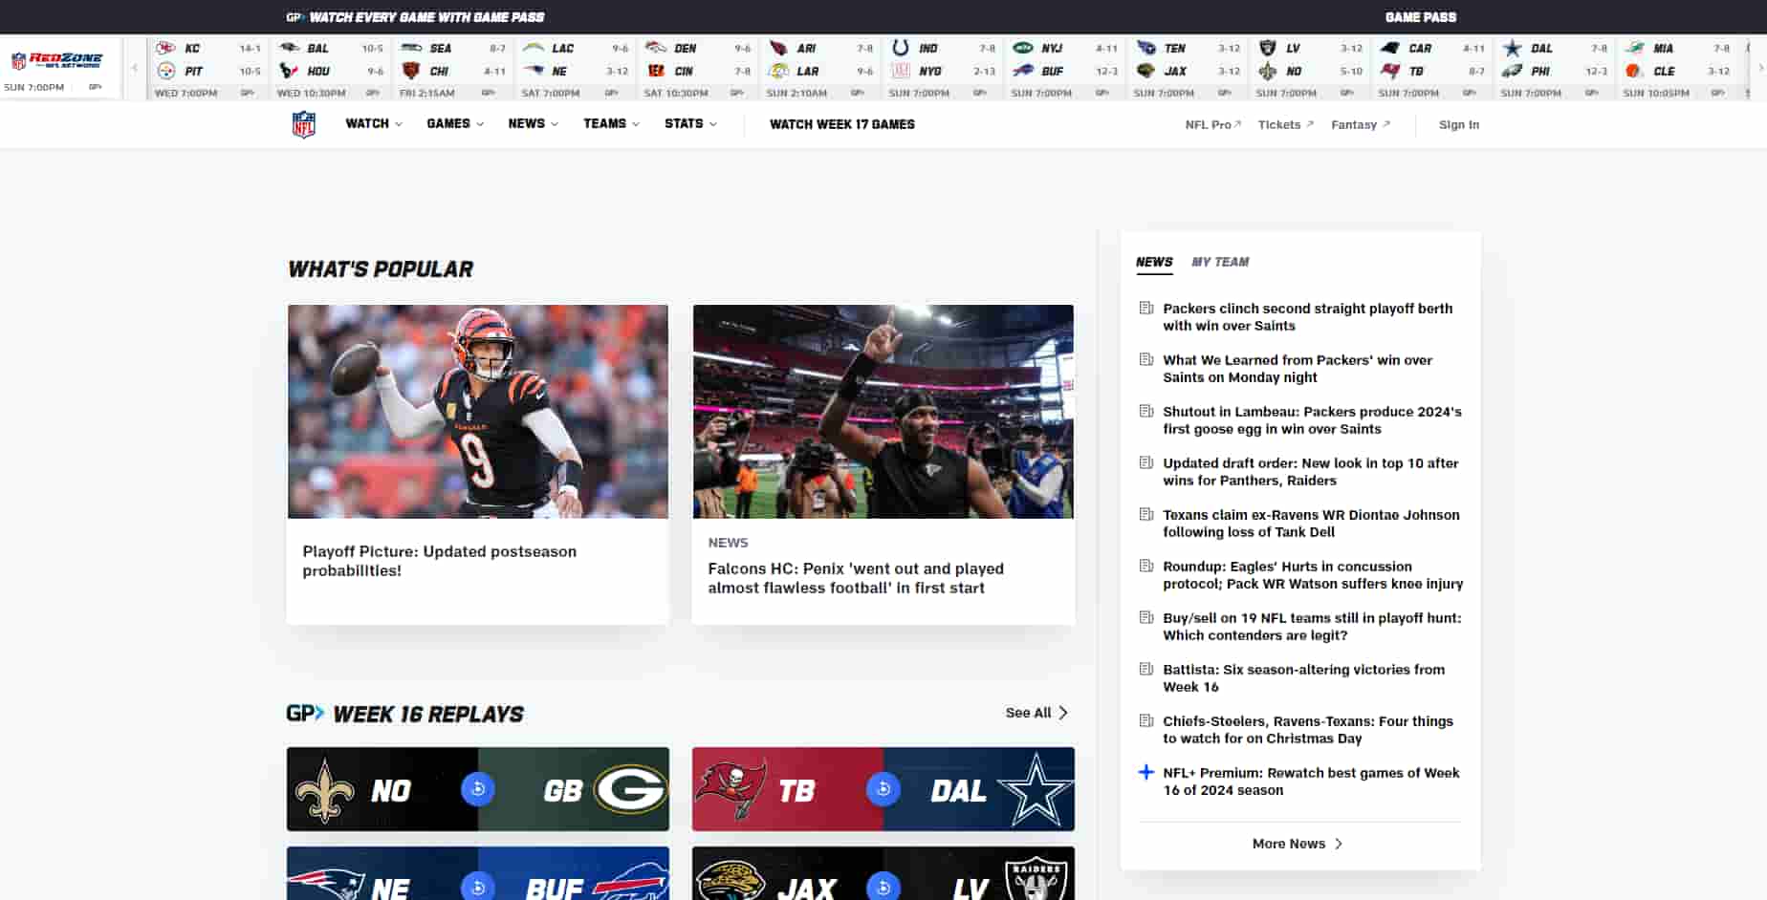Click the Cowboys star logo on the replay tile
1767x900 pixels.
pos(1035,789)
